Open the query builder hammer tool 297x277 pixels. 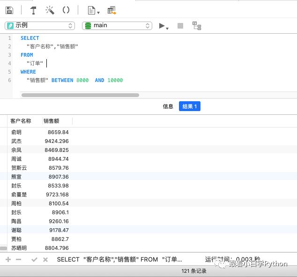click(33, 10)
